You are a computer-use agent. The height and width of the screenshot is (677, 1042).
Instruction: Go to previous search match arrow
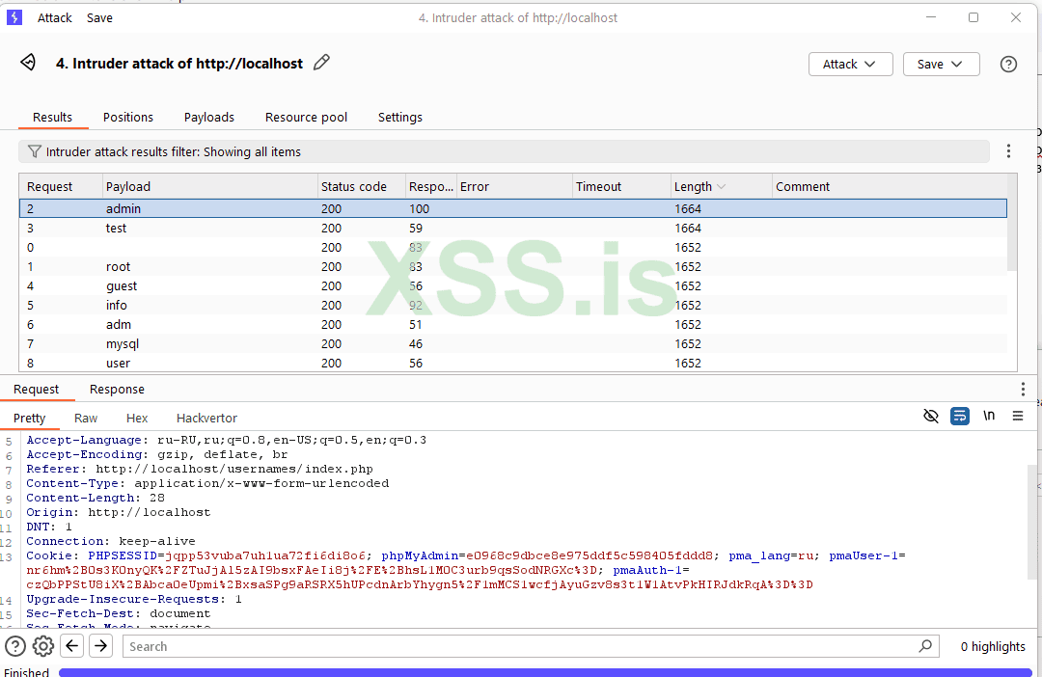[72, 646]
